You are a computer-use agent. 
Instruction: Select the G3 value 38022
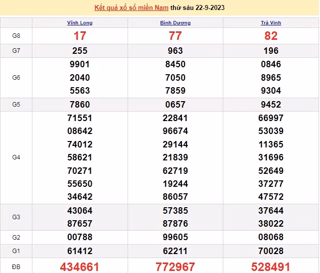tap(271, 224)
